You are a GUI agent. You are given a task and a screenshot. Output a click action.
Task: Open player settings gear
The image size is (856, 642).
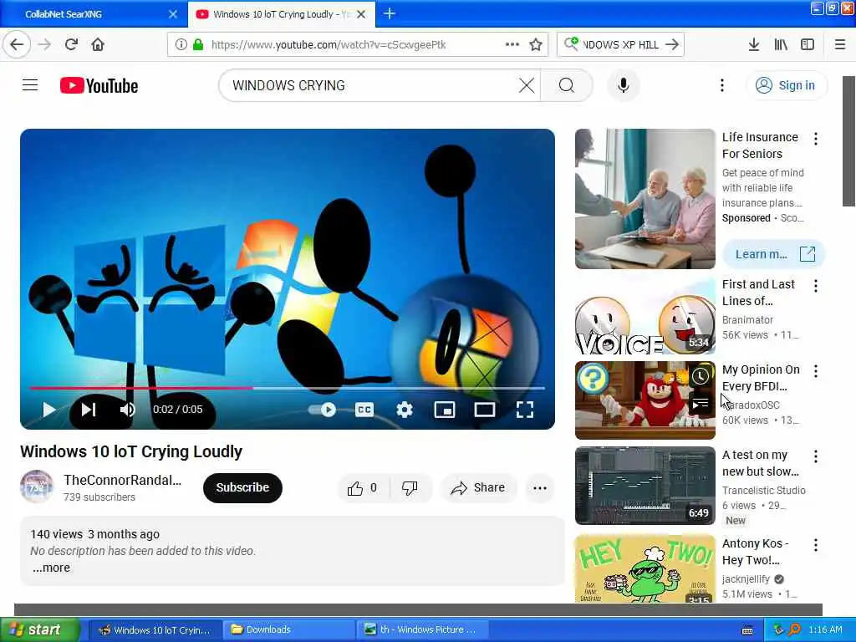pos(405,410)
